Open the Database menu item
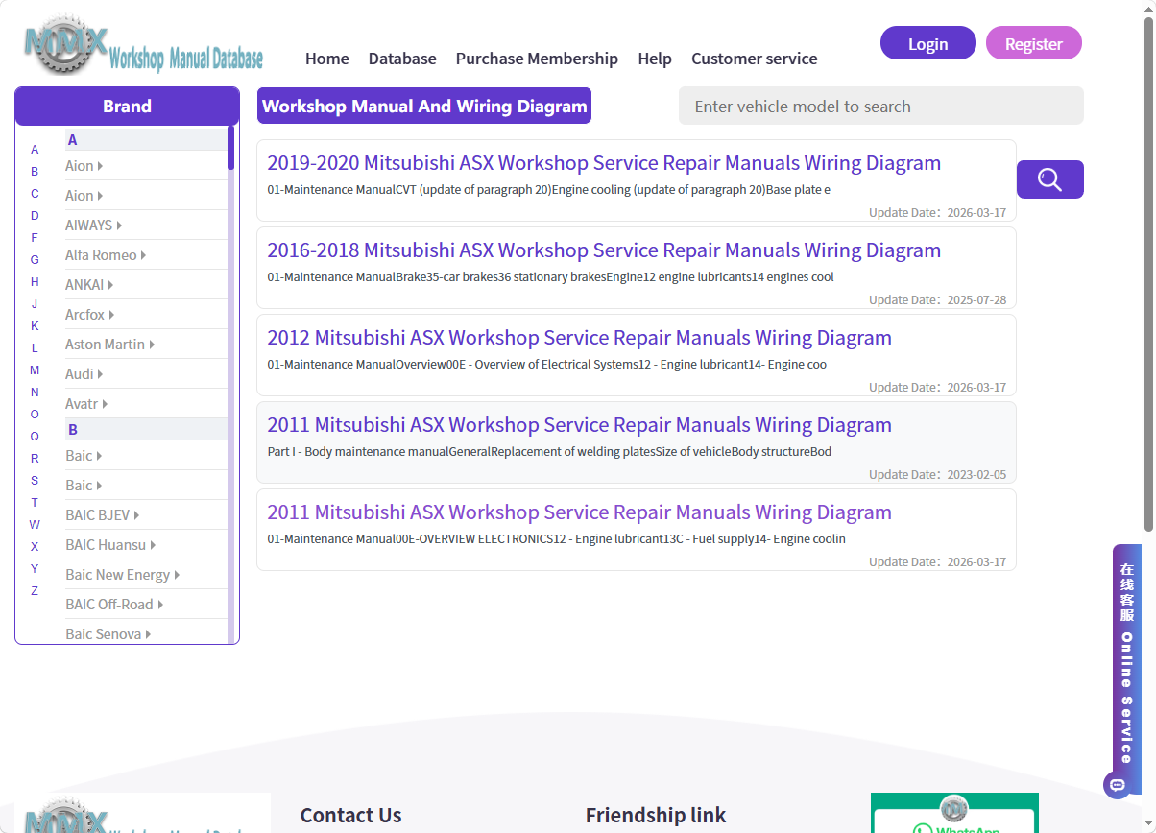1156x833 pixels. [x=402, y=59]
